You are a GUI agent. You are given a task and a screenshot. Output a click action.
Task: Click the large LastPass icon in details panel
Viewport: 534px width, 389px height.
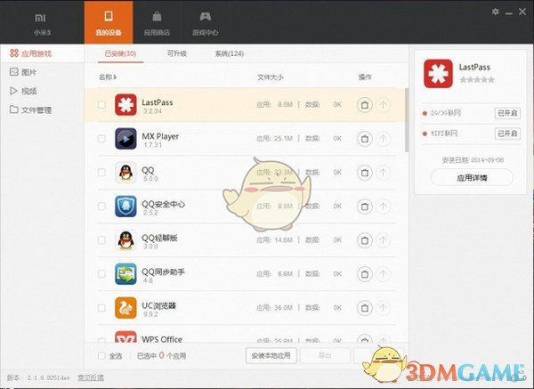pos(438,74)
